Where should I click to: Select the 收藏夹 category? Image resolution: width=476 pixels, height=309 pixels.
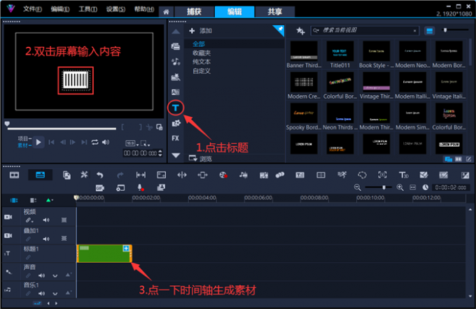[202, 53]
